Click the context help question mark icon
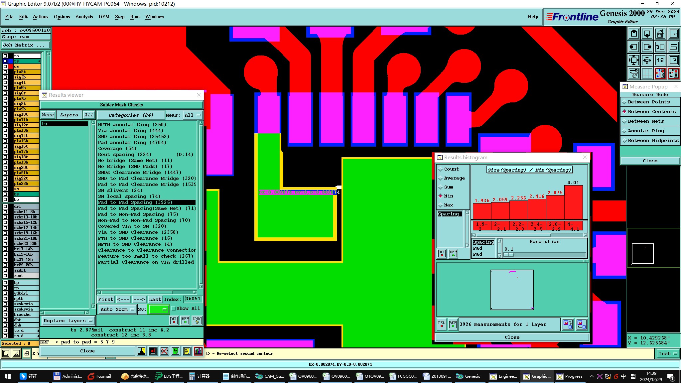This screenshot has height=383, width=681. click(x=673, y=60)
